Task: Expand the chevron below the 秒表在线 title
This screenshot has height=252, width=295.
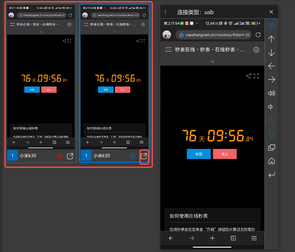Action: [x=212, y=61]
